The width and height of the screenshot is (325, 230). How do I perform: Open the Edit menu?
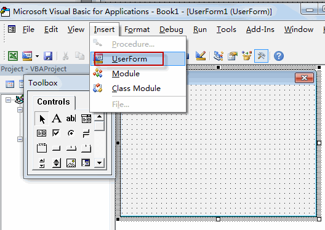[x=51, y=30]
